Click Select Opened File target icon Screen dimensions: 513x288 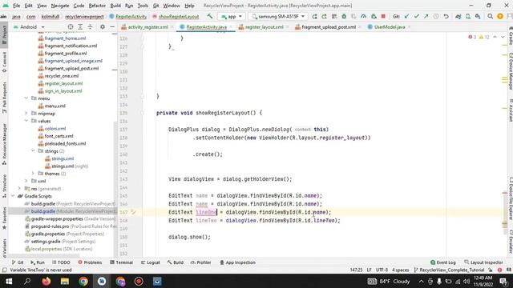pyautogui.click(x=71, y=26)
